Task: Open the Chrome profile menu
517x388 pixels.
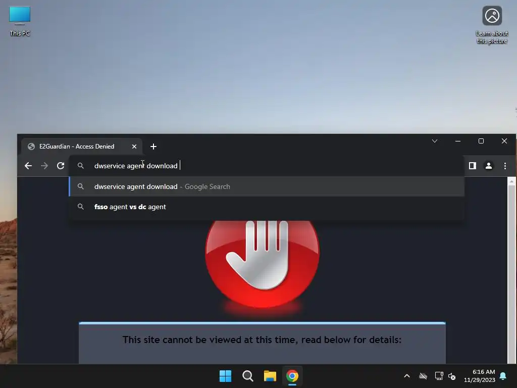Action: (489, 166)
